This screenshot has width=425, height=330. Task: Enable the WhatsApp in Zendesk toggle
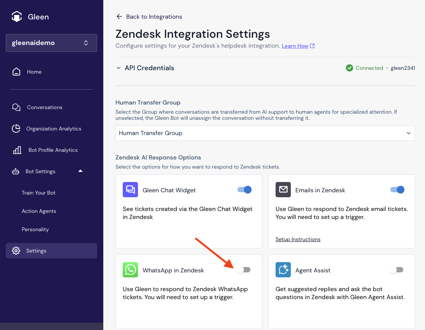[x=244, y=270]
